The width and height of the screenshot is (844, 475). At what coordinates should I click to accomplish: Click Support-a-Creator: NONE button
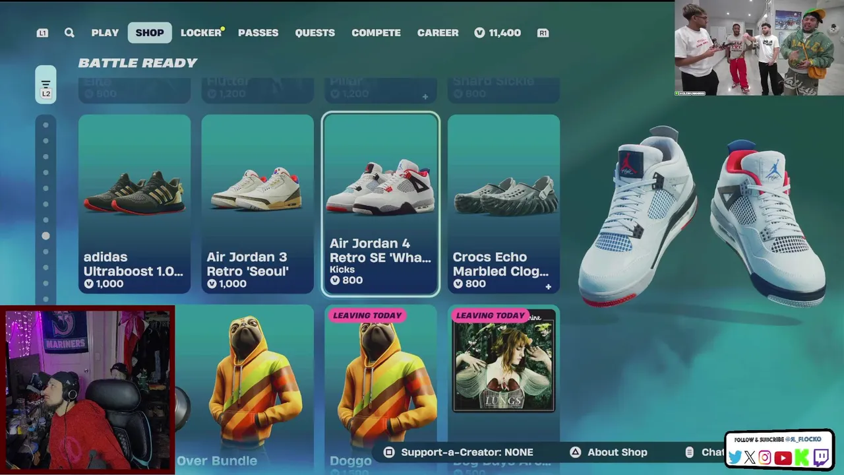(x=458, y=452)
